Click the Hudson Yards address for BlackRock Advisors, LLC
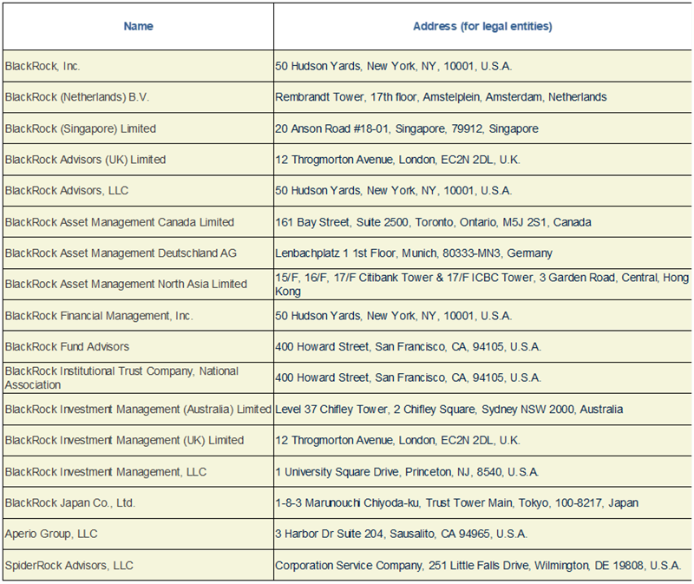This screenshot has height=584, width=694. (x=482, y=190)
